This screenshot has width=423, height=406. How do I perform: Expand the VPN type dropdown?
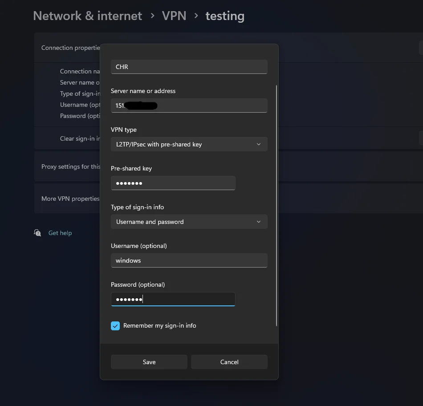coord(189,144)
